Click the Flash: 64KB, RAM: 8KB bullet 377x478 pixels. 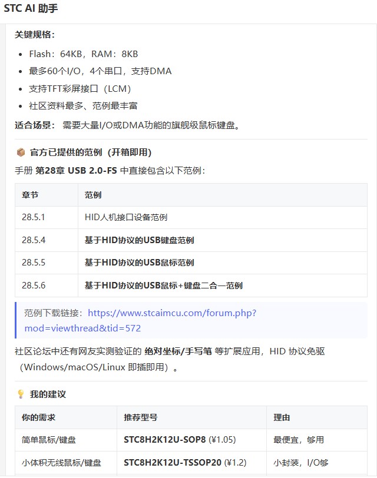coord(84,54)
